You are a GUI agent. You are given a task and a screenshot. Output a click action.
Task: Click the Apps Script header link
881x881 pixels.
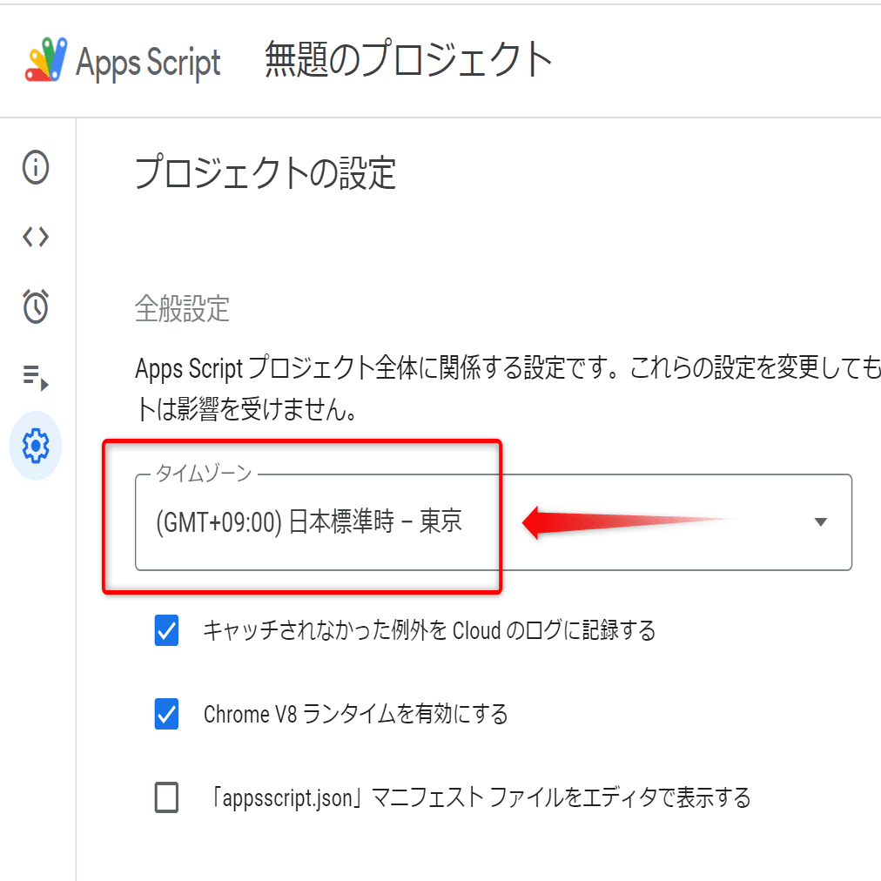tap(146, 59)
